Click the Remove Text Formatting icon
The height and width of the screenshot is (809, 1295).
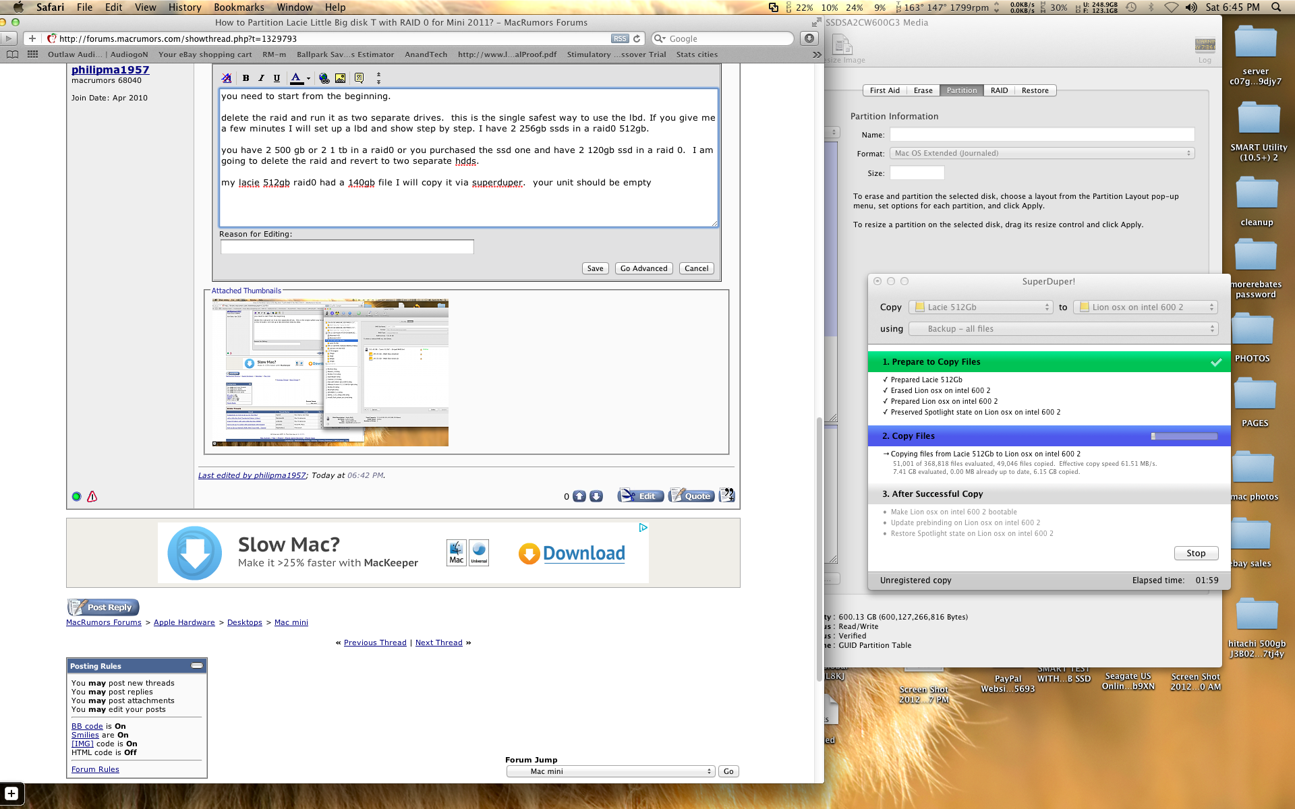point(227,78)
